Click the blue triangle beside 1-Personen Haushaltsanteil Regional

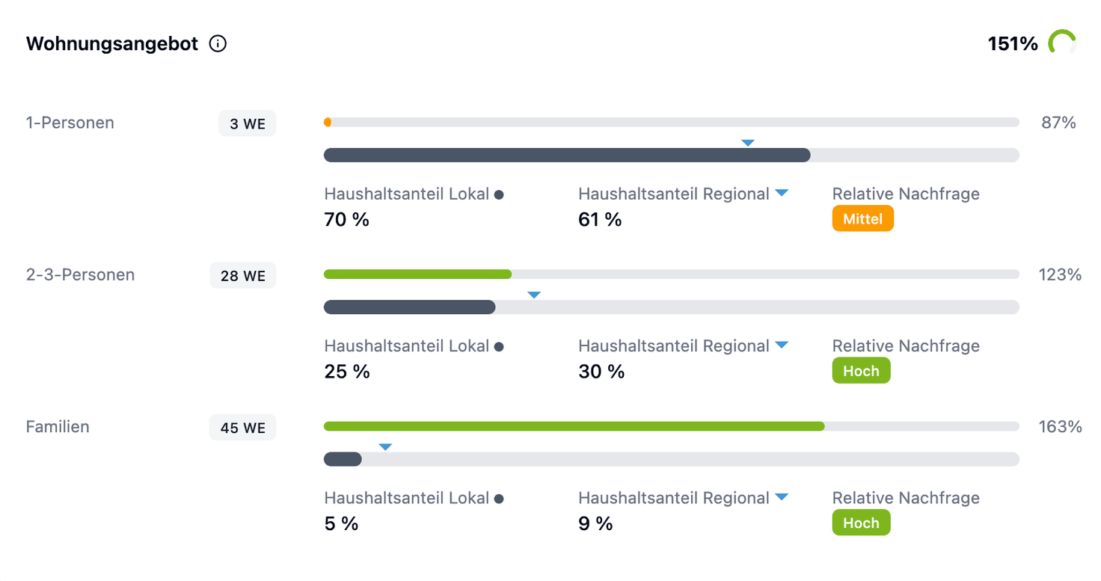pos(782,192)
